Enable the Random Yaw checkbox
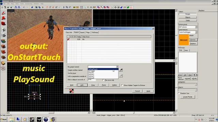This screenshot has width=218, height=122. point(179,94)
